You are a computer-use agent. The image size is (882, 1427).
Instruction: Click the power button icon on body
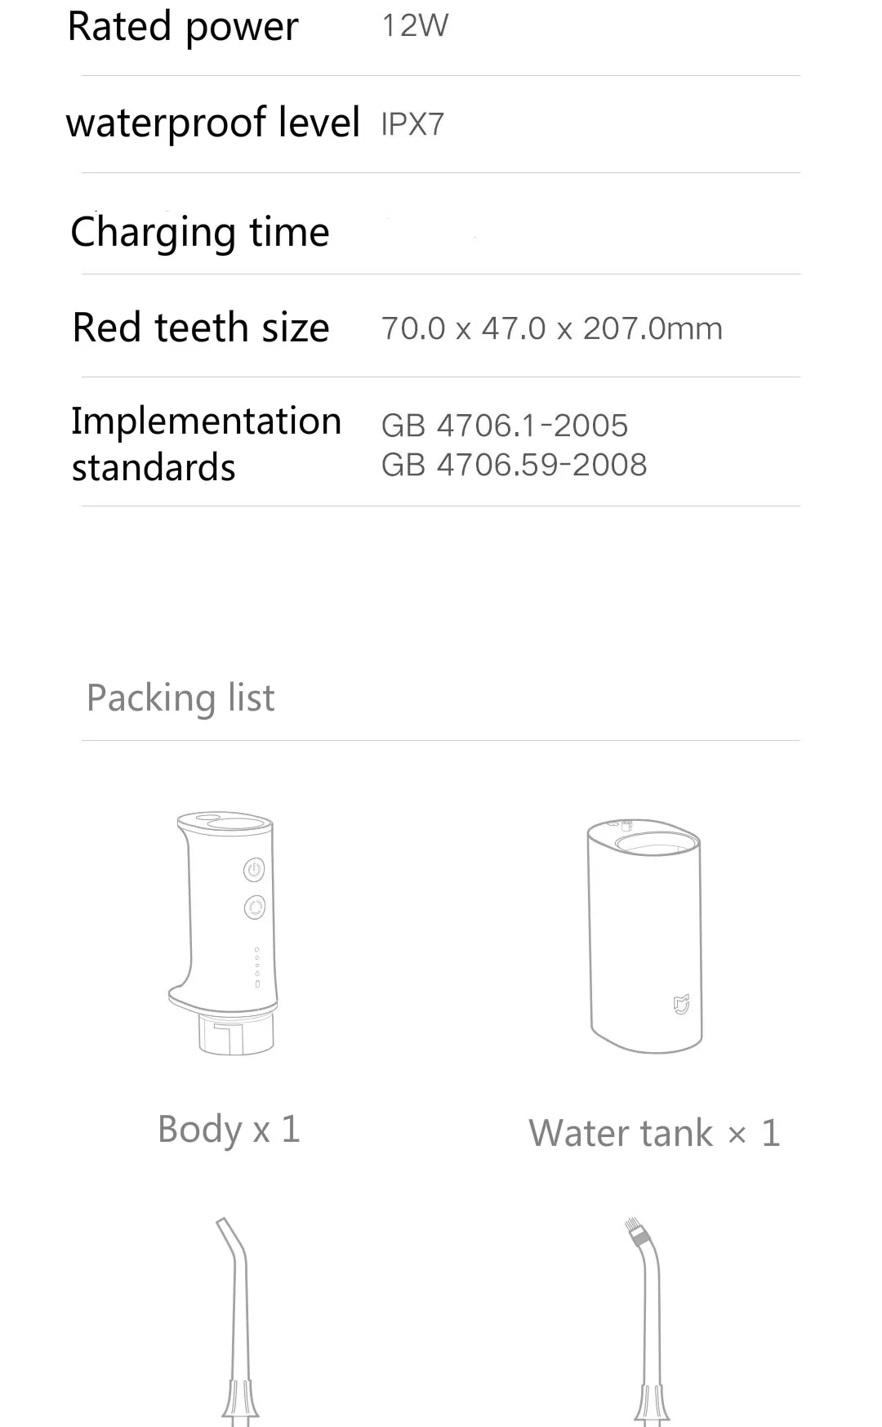pyautogui.click(x=254, y=870)
